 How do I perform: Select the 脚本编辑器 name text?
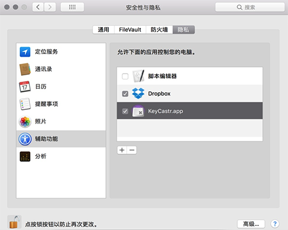click(162, 76)
